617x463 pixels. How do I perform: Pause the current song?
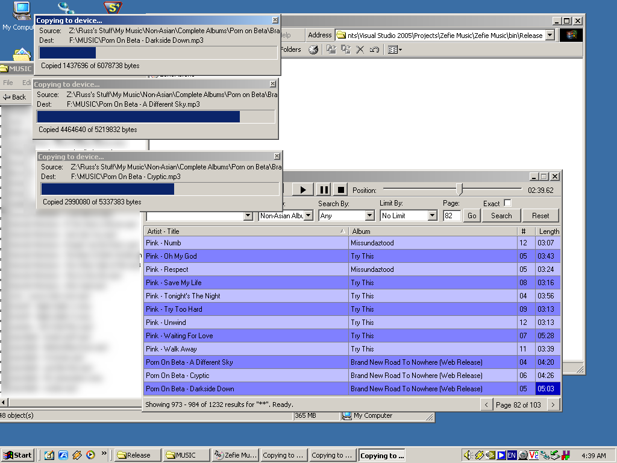[x=324, y=190]
